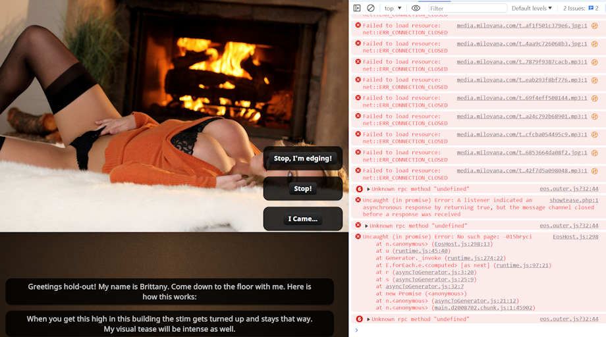Image resolution: width=606 pixels, height=337 pixels.
Task: Click error icon beside 4aa9c726068b3.jpg failure
Action: (x=358, y=43)
